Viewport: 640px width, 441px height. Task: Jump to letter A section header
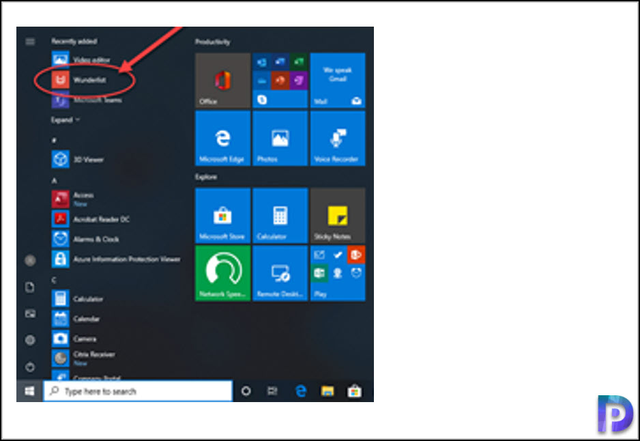55,180
